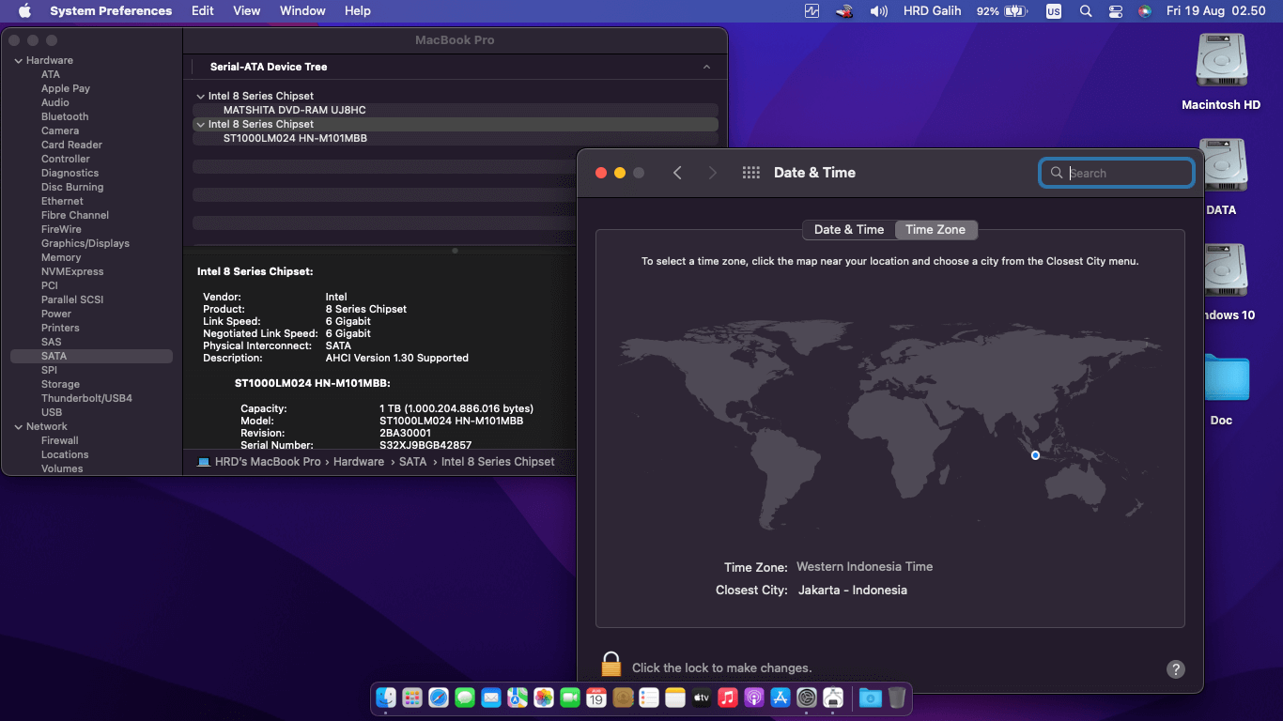Open the View menu

247,11
